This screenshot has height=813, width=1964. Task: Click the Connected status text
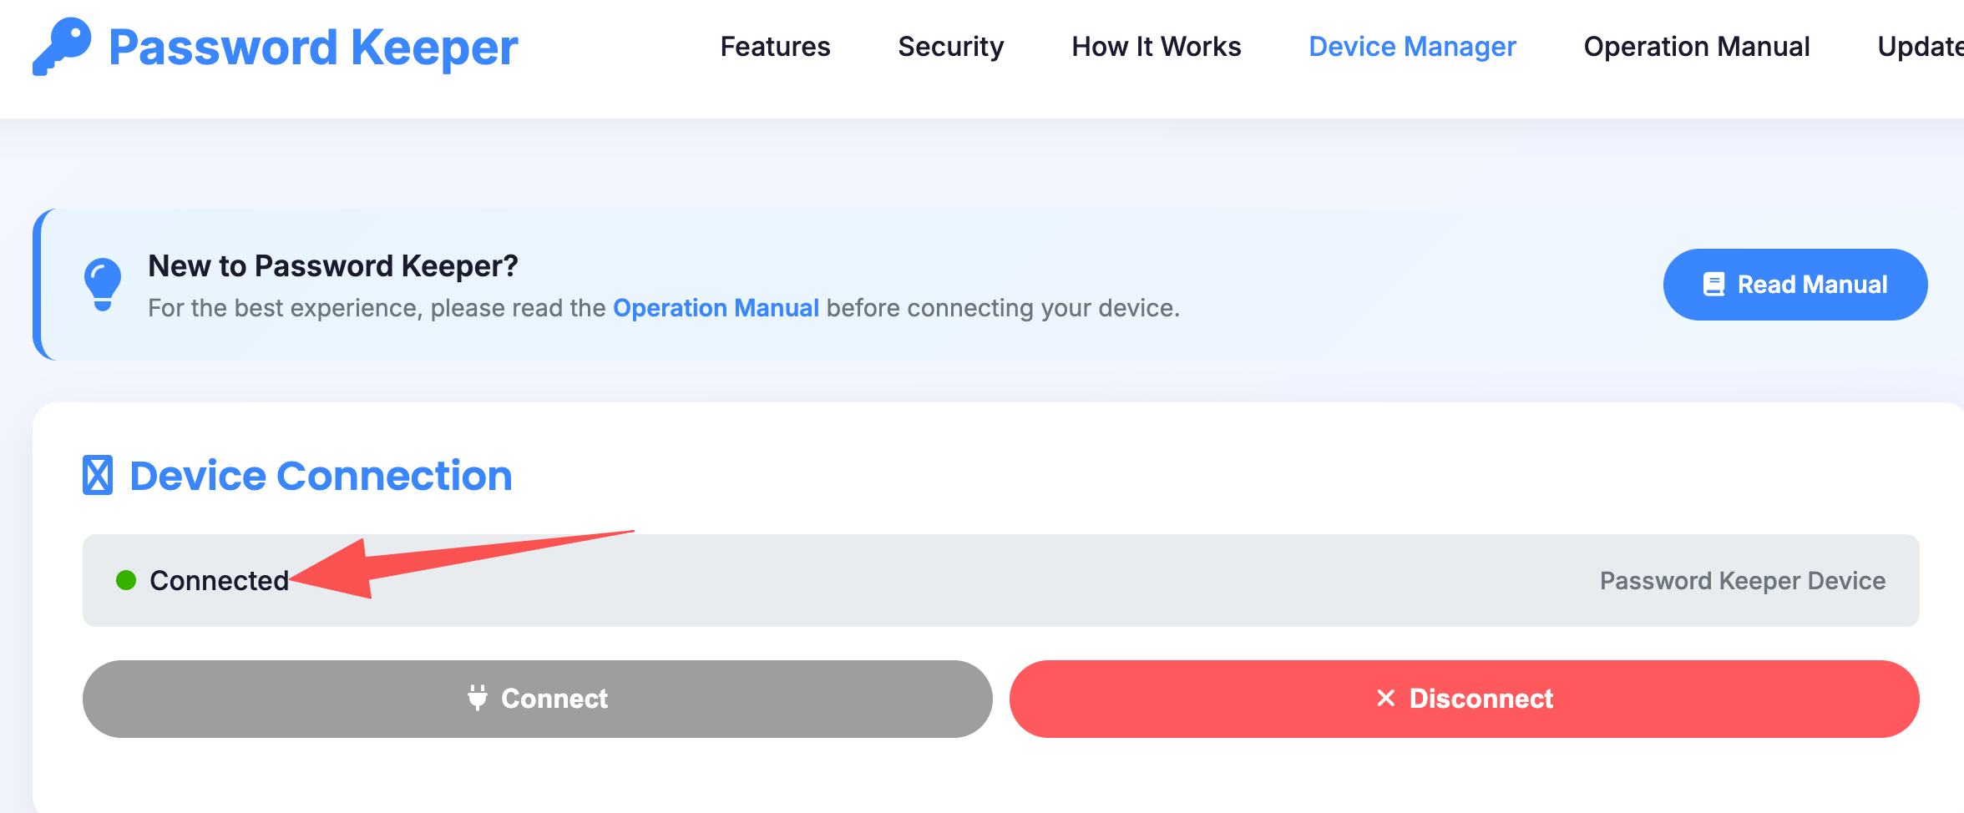[x=219, y=580]
